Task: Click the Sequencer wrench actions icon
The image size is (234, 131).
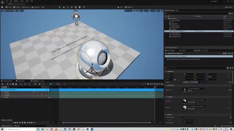Action: click(x=21, y=84)
